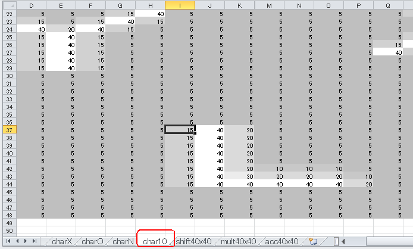Click cell E26 containing 40
The height and width of the screenshot is (249, 413).
tap(61, 45)
